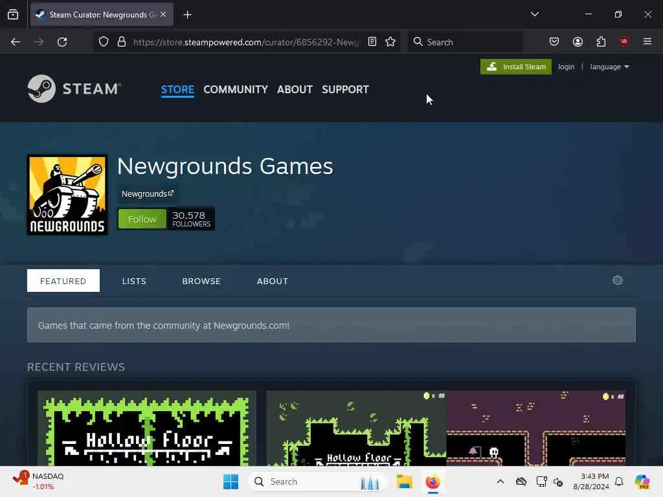Go back to previous page
The width and height of the screenshot is (663, 497).
pyautogui.click(x=16, y=42)
